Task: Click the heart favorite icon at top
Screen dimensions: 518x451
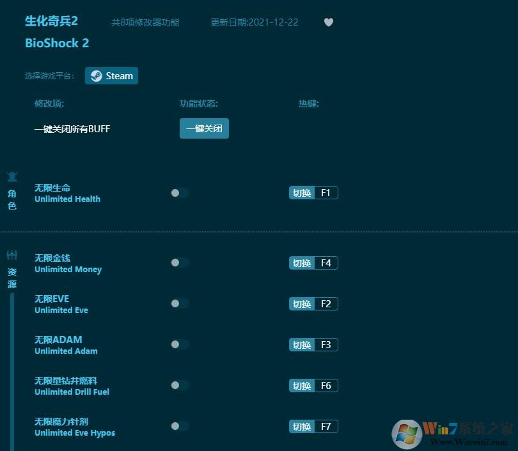Action: pyautogui.click(x=329, y=22)
